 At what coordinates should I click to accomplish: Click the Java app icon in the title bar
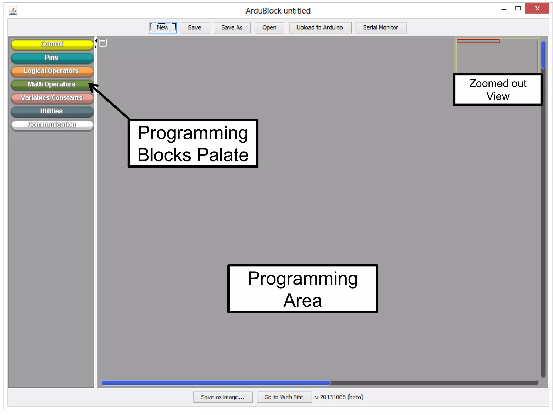coord(13,10)
